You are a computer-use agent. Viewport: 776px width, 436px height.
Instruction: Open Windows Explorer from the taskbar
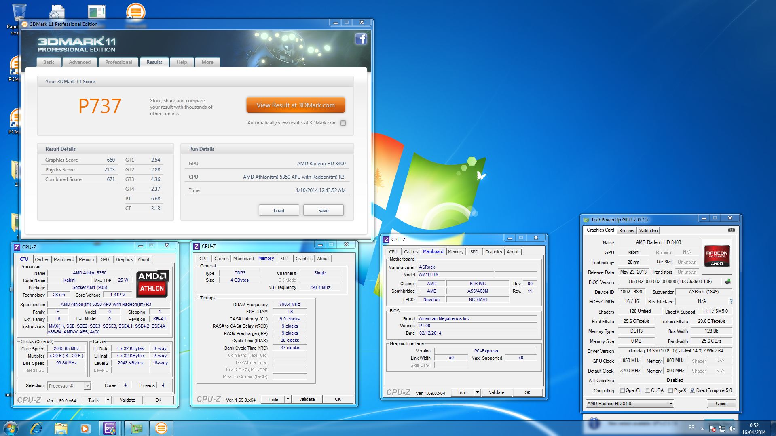[x=61, y=428]
